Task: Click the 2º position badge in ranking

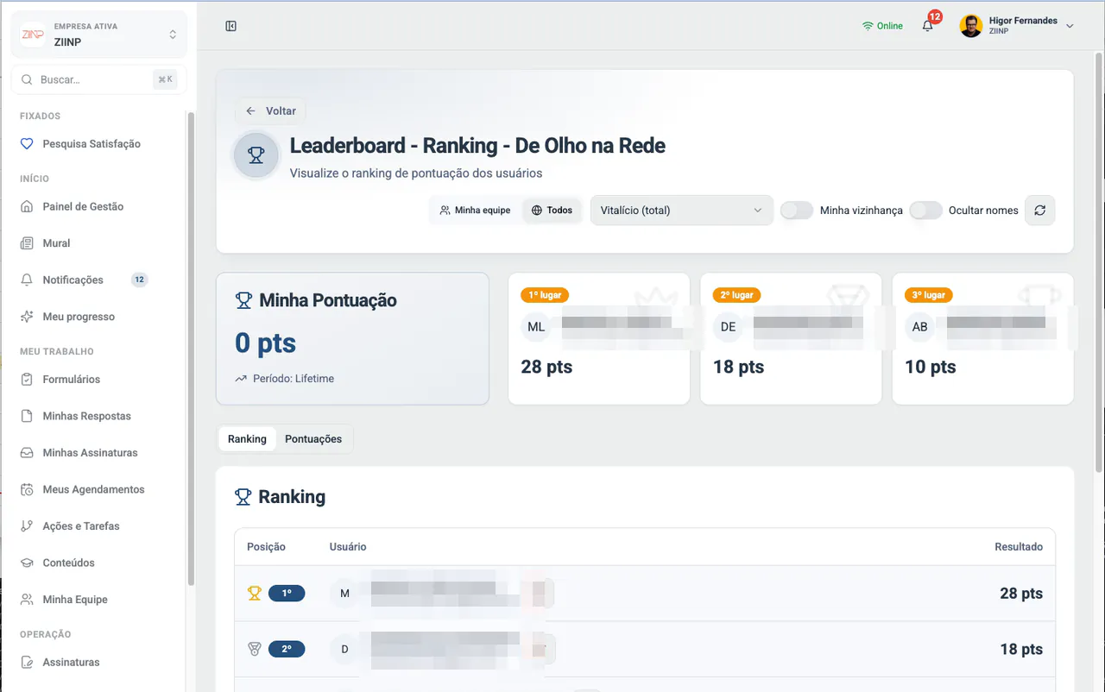Action: click(x=287, y=649)
